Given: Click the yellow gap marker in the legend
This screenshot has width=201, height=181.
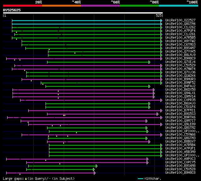Looking at the screenshot, I should tap(26, 178).
